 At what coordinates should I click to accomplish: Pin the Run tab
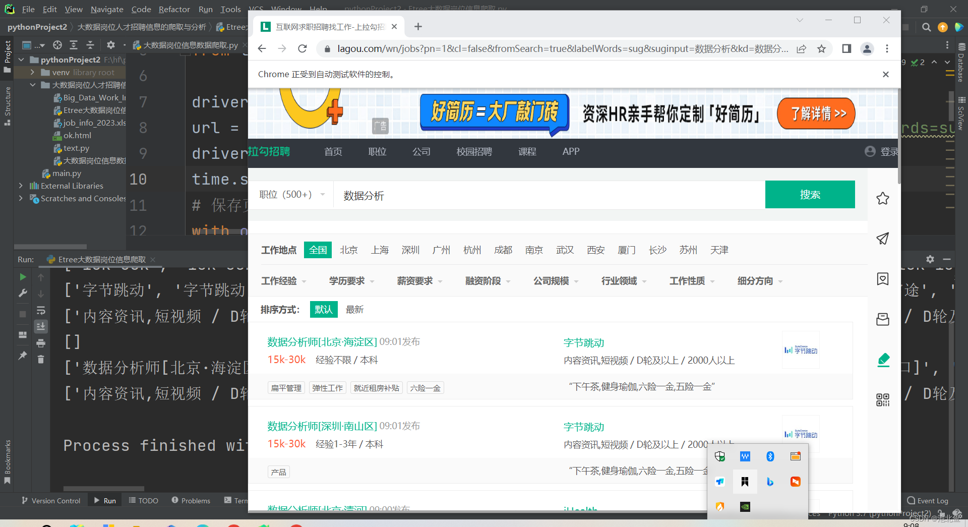point(23,356)
